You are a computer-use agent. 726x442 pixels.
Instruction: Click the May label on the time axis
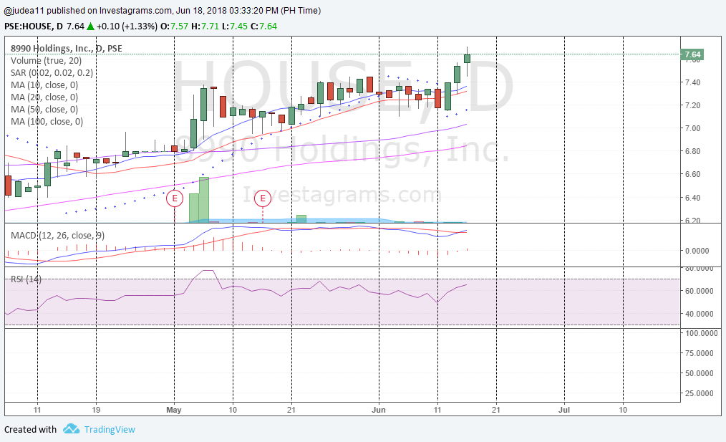173,410
